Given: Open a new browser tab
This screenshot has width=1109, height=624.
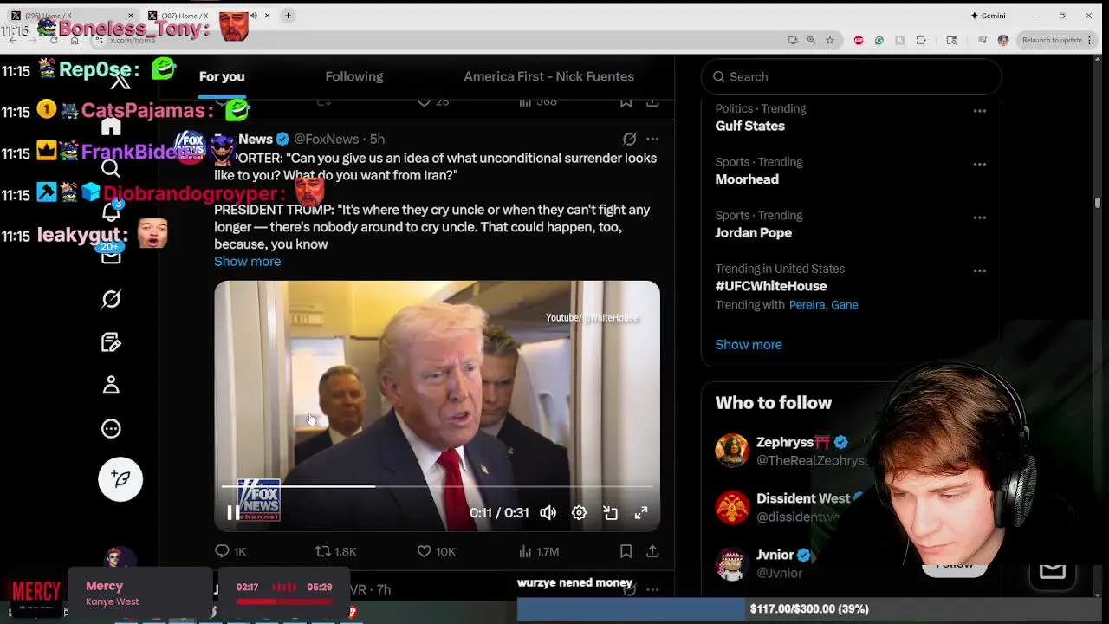Looking at the screenshot, I should click(288, 16).
